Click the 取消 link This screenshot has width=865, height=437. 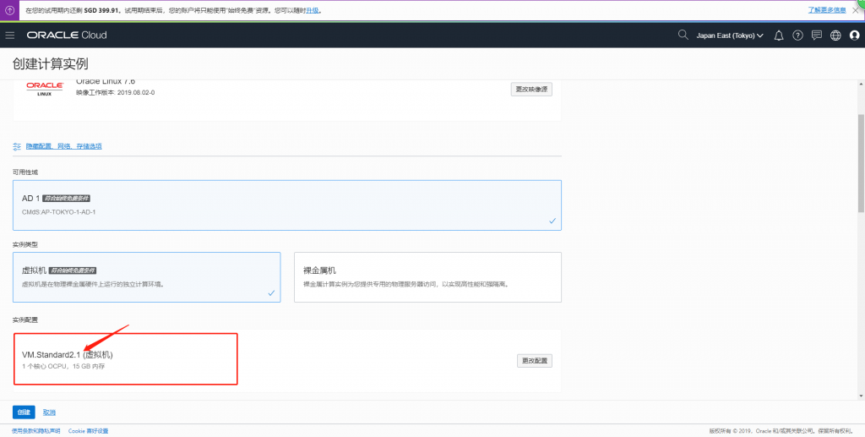49,412
